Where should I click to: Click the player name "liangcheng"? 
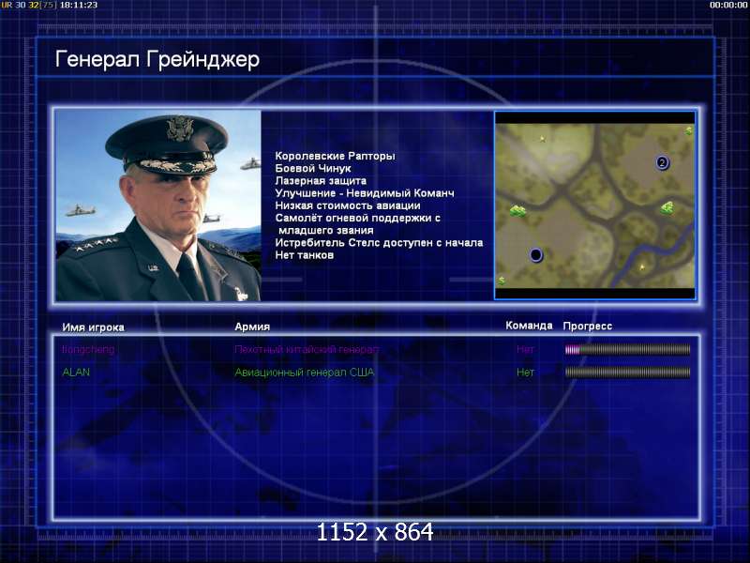click(x=88, y=349)
